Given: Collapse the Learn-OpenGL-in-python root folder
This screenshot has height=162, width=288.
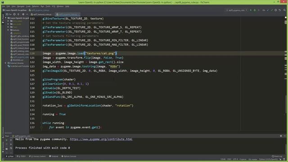Looking at the screenshot, I should click(x=6, y=18).
